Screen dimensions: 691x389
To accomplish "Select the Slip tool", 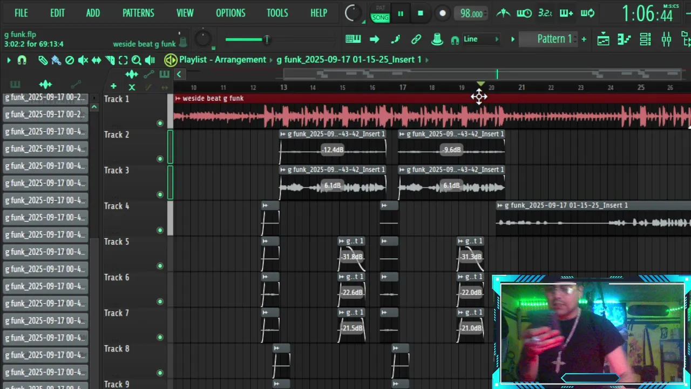I will point(96,60).
